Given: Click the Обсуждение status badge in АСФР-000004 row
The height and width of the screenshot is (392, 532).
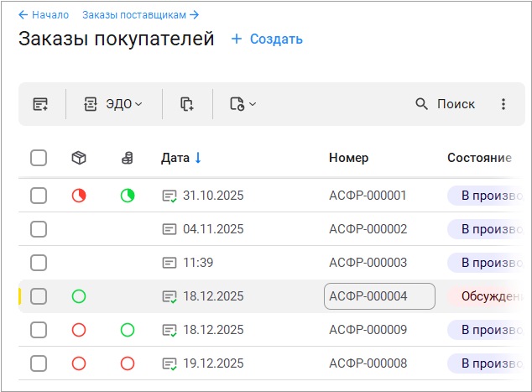Looking at the screenshot, I should pyautogui.click(x=488, y=296).
